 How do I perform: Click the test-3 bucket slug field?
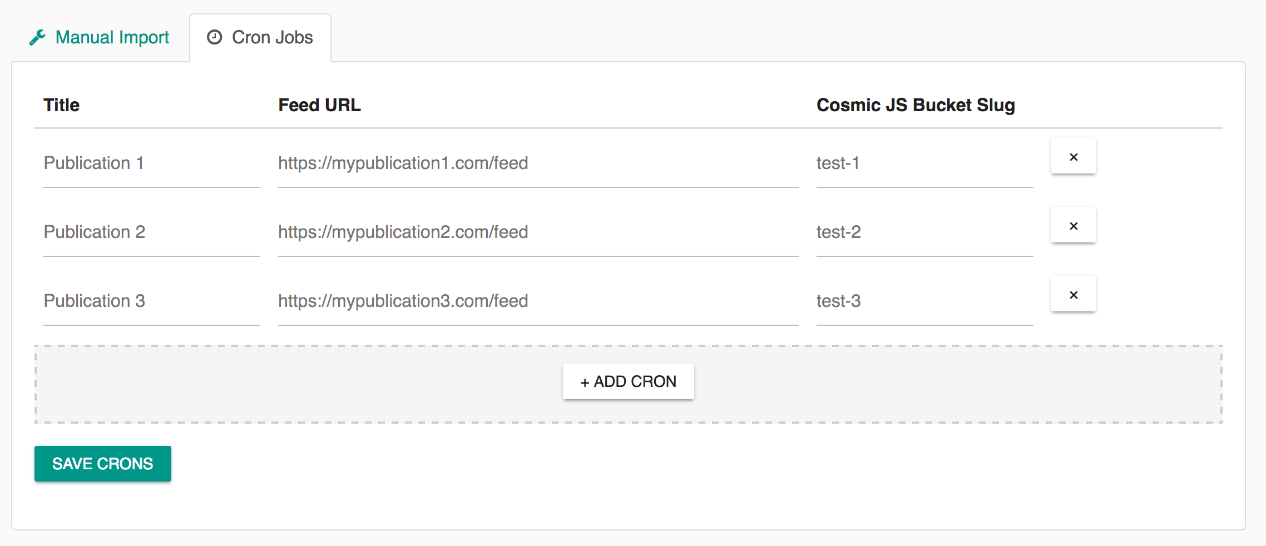925,301
